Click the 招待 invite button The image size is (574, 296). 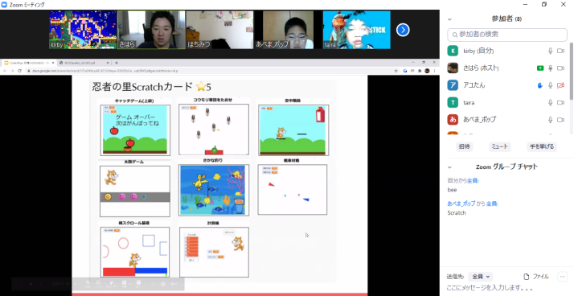(x=464, y=146)
